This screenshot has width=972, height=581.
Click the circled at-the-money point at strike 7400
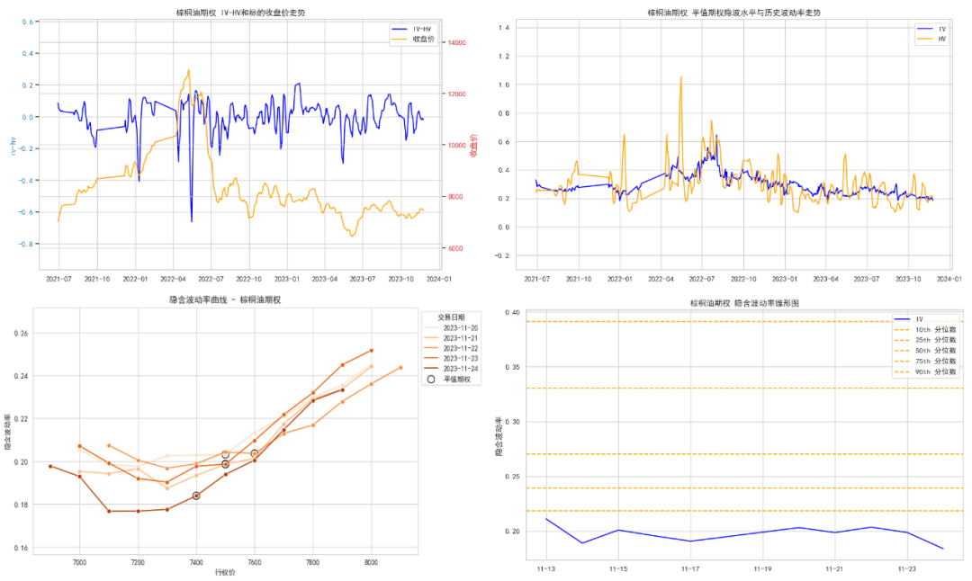tap(196, 496)
